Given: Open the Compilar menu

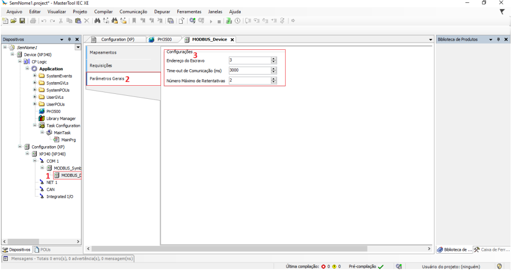Looking at the screenshot, I should click(103, 12).
